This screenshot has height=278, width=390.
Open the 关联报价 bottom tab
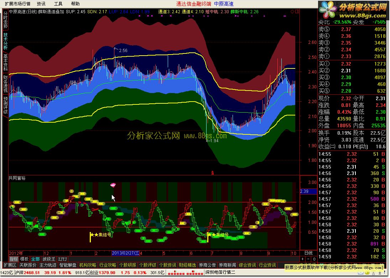click(x=28, y=265)
